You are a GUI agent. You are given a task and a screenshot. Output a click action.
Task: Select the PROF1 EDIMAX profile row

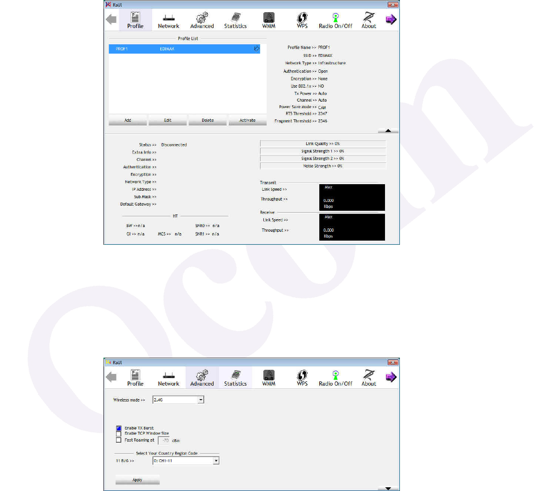point(185,49)
